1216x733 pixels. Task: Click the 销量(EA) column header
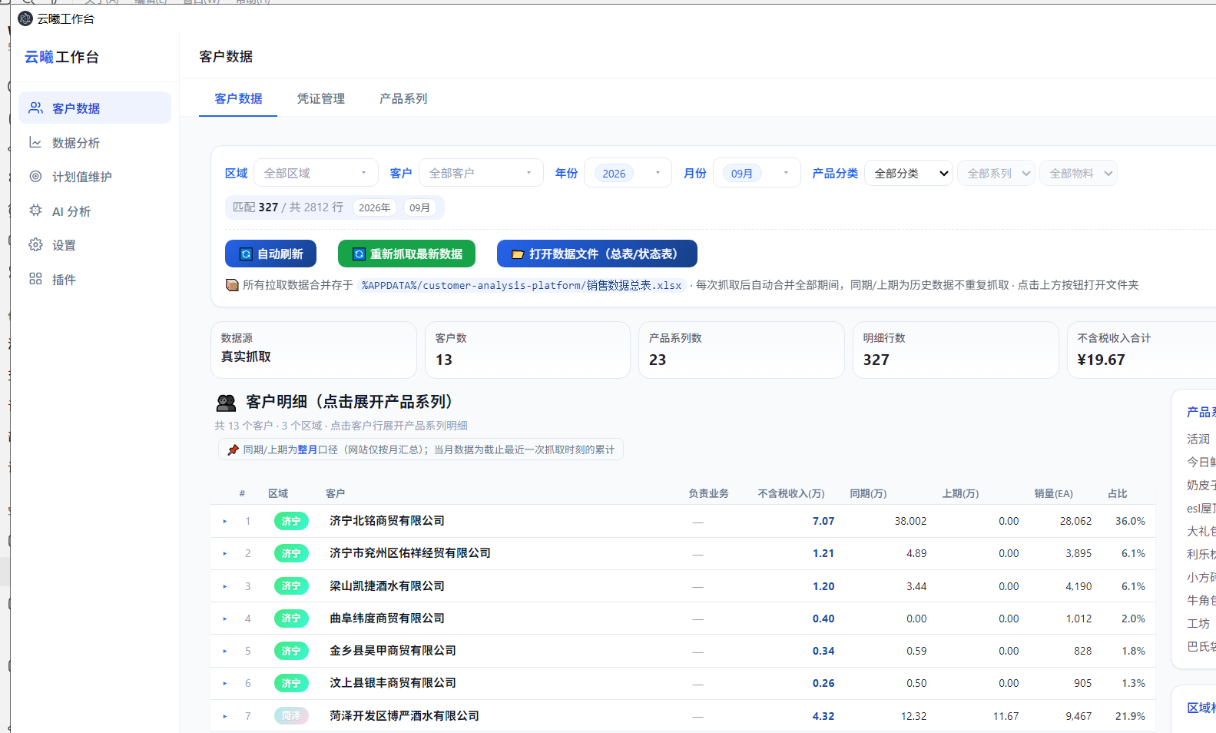click(x=1053, y=493)
